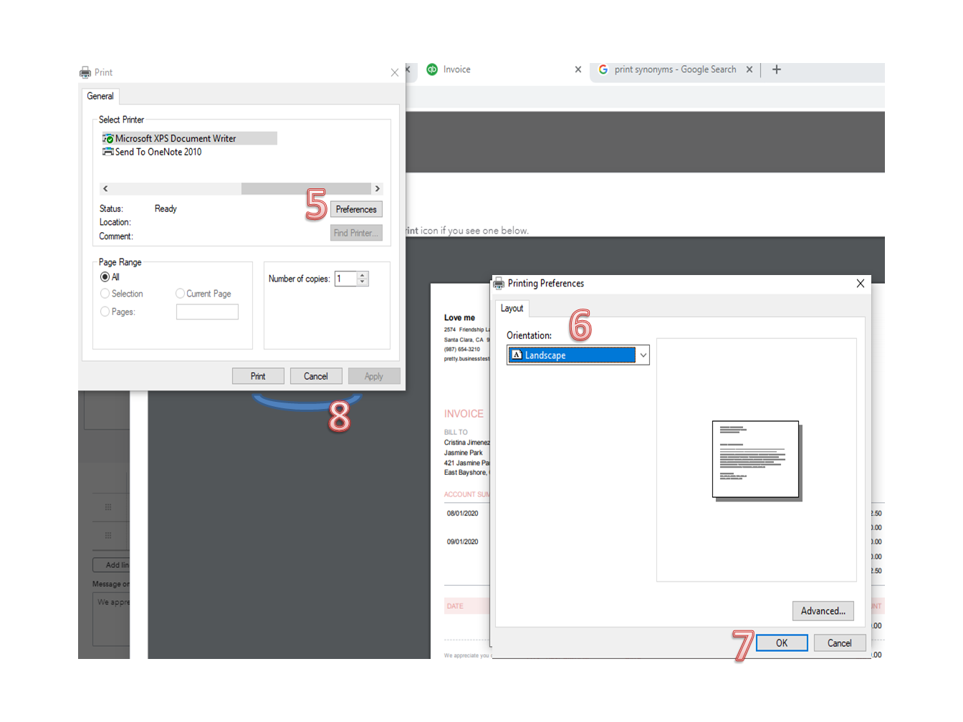Increase Number of copies with the up stepper

362,275
